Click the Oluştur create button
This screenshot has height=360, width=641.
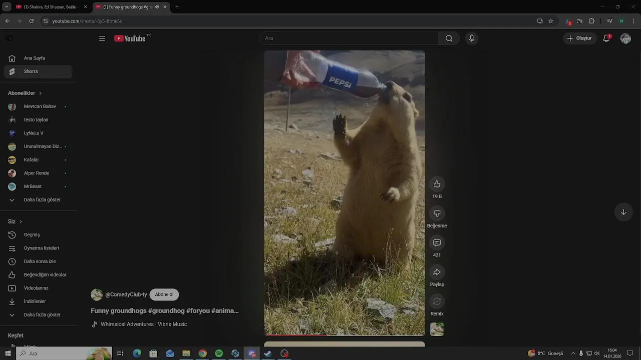[580, 38]
